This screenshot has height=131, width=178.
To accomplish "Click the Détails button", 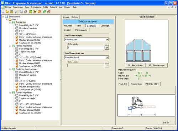I will click(166, 122).
